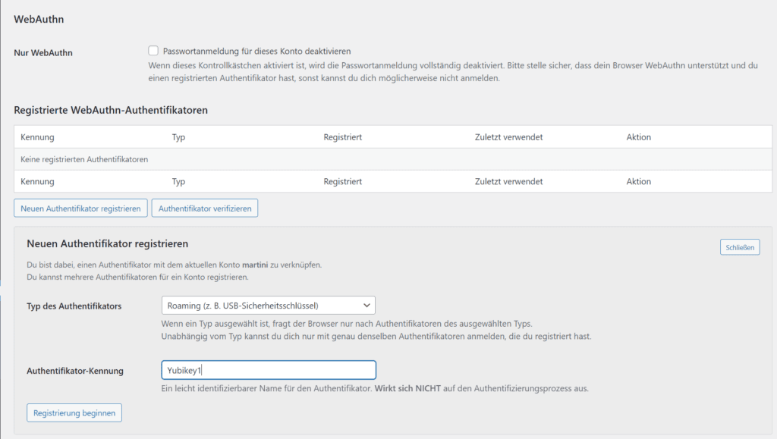Click 'Passwortanmeldung für dieses Konto deaktivieren' label

[x=256, y=51]
